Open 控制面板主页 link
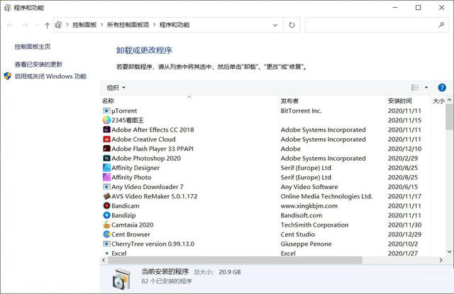The height and width of the screenshot is (294, 454). [33, 47]
